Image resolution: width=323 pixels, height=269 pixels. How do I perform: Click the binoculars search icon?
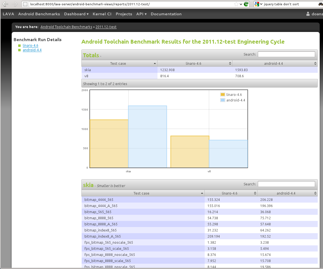click(319, 4)
